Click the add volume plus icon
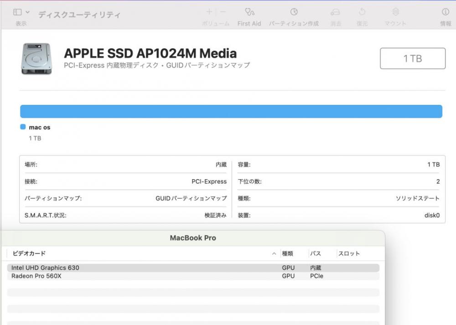This screenshot has width=456, height=325. [x=209, y=12]
